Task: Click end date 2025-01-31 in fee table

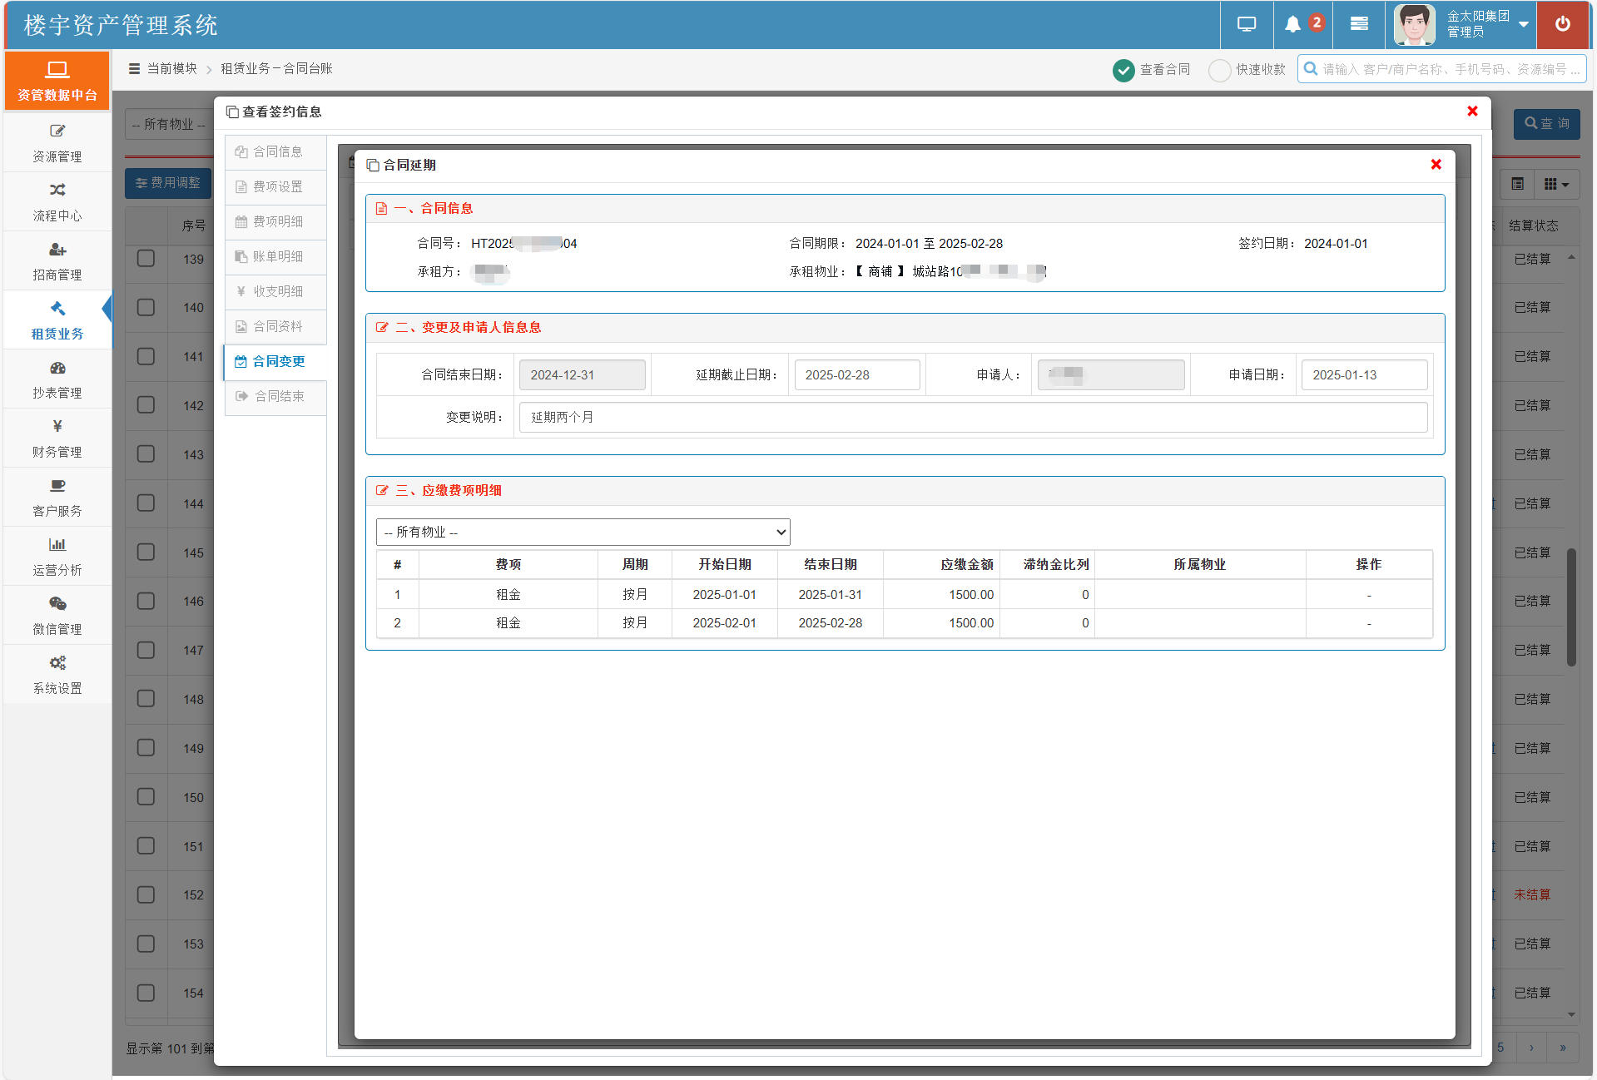Action: tap(830, 594)
